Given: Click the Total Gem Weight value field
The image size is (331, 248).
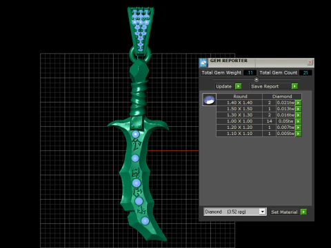Looking at the screenshot, I should click(250, 73).
